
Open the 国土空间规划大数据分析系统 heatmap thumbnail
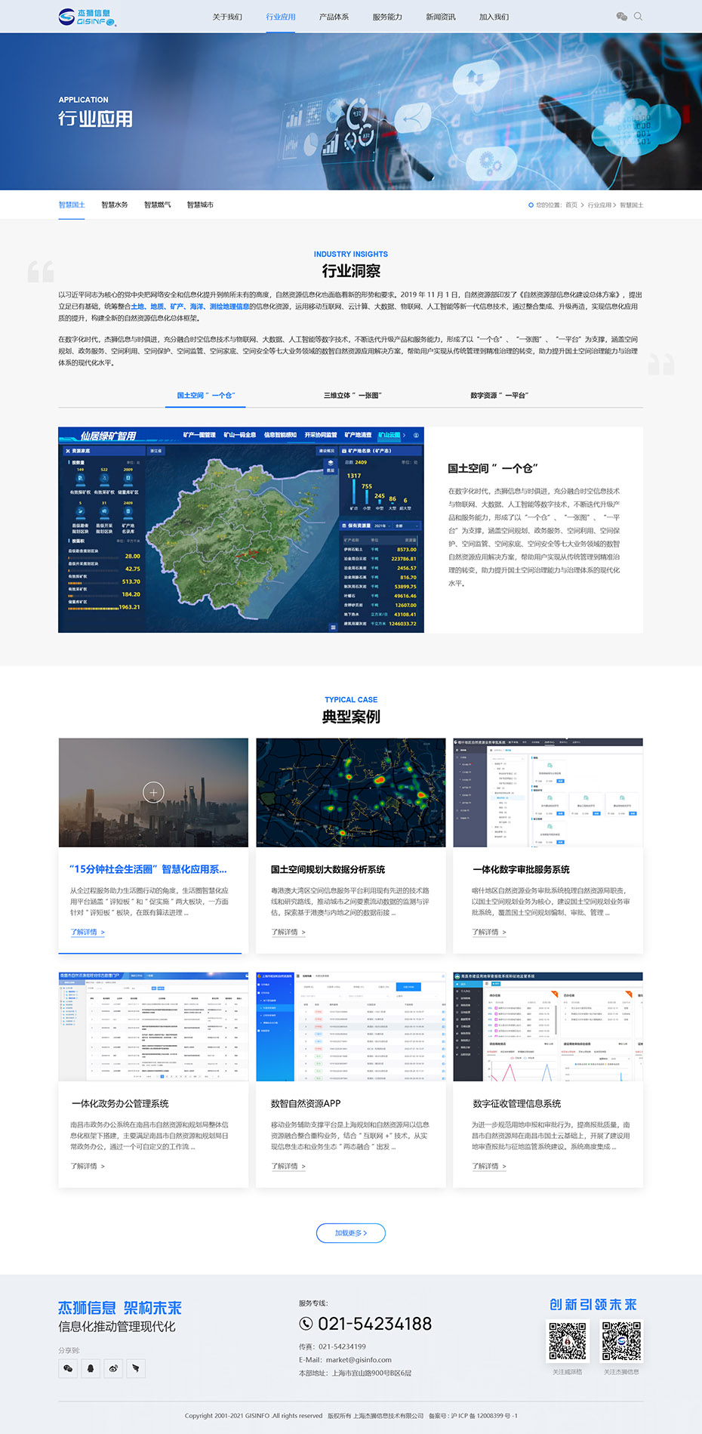tap(350, 792)
